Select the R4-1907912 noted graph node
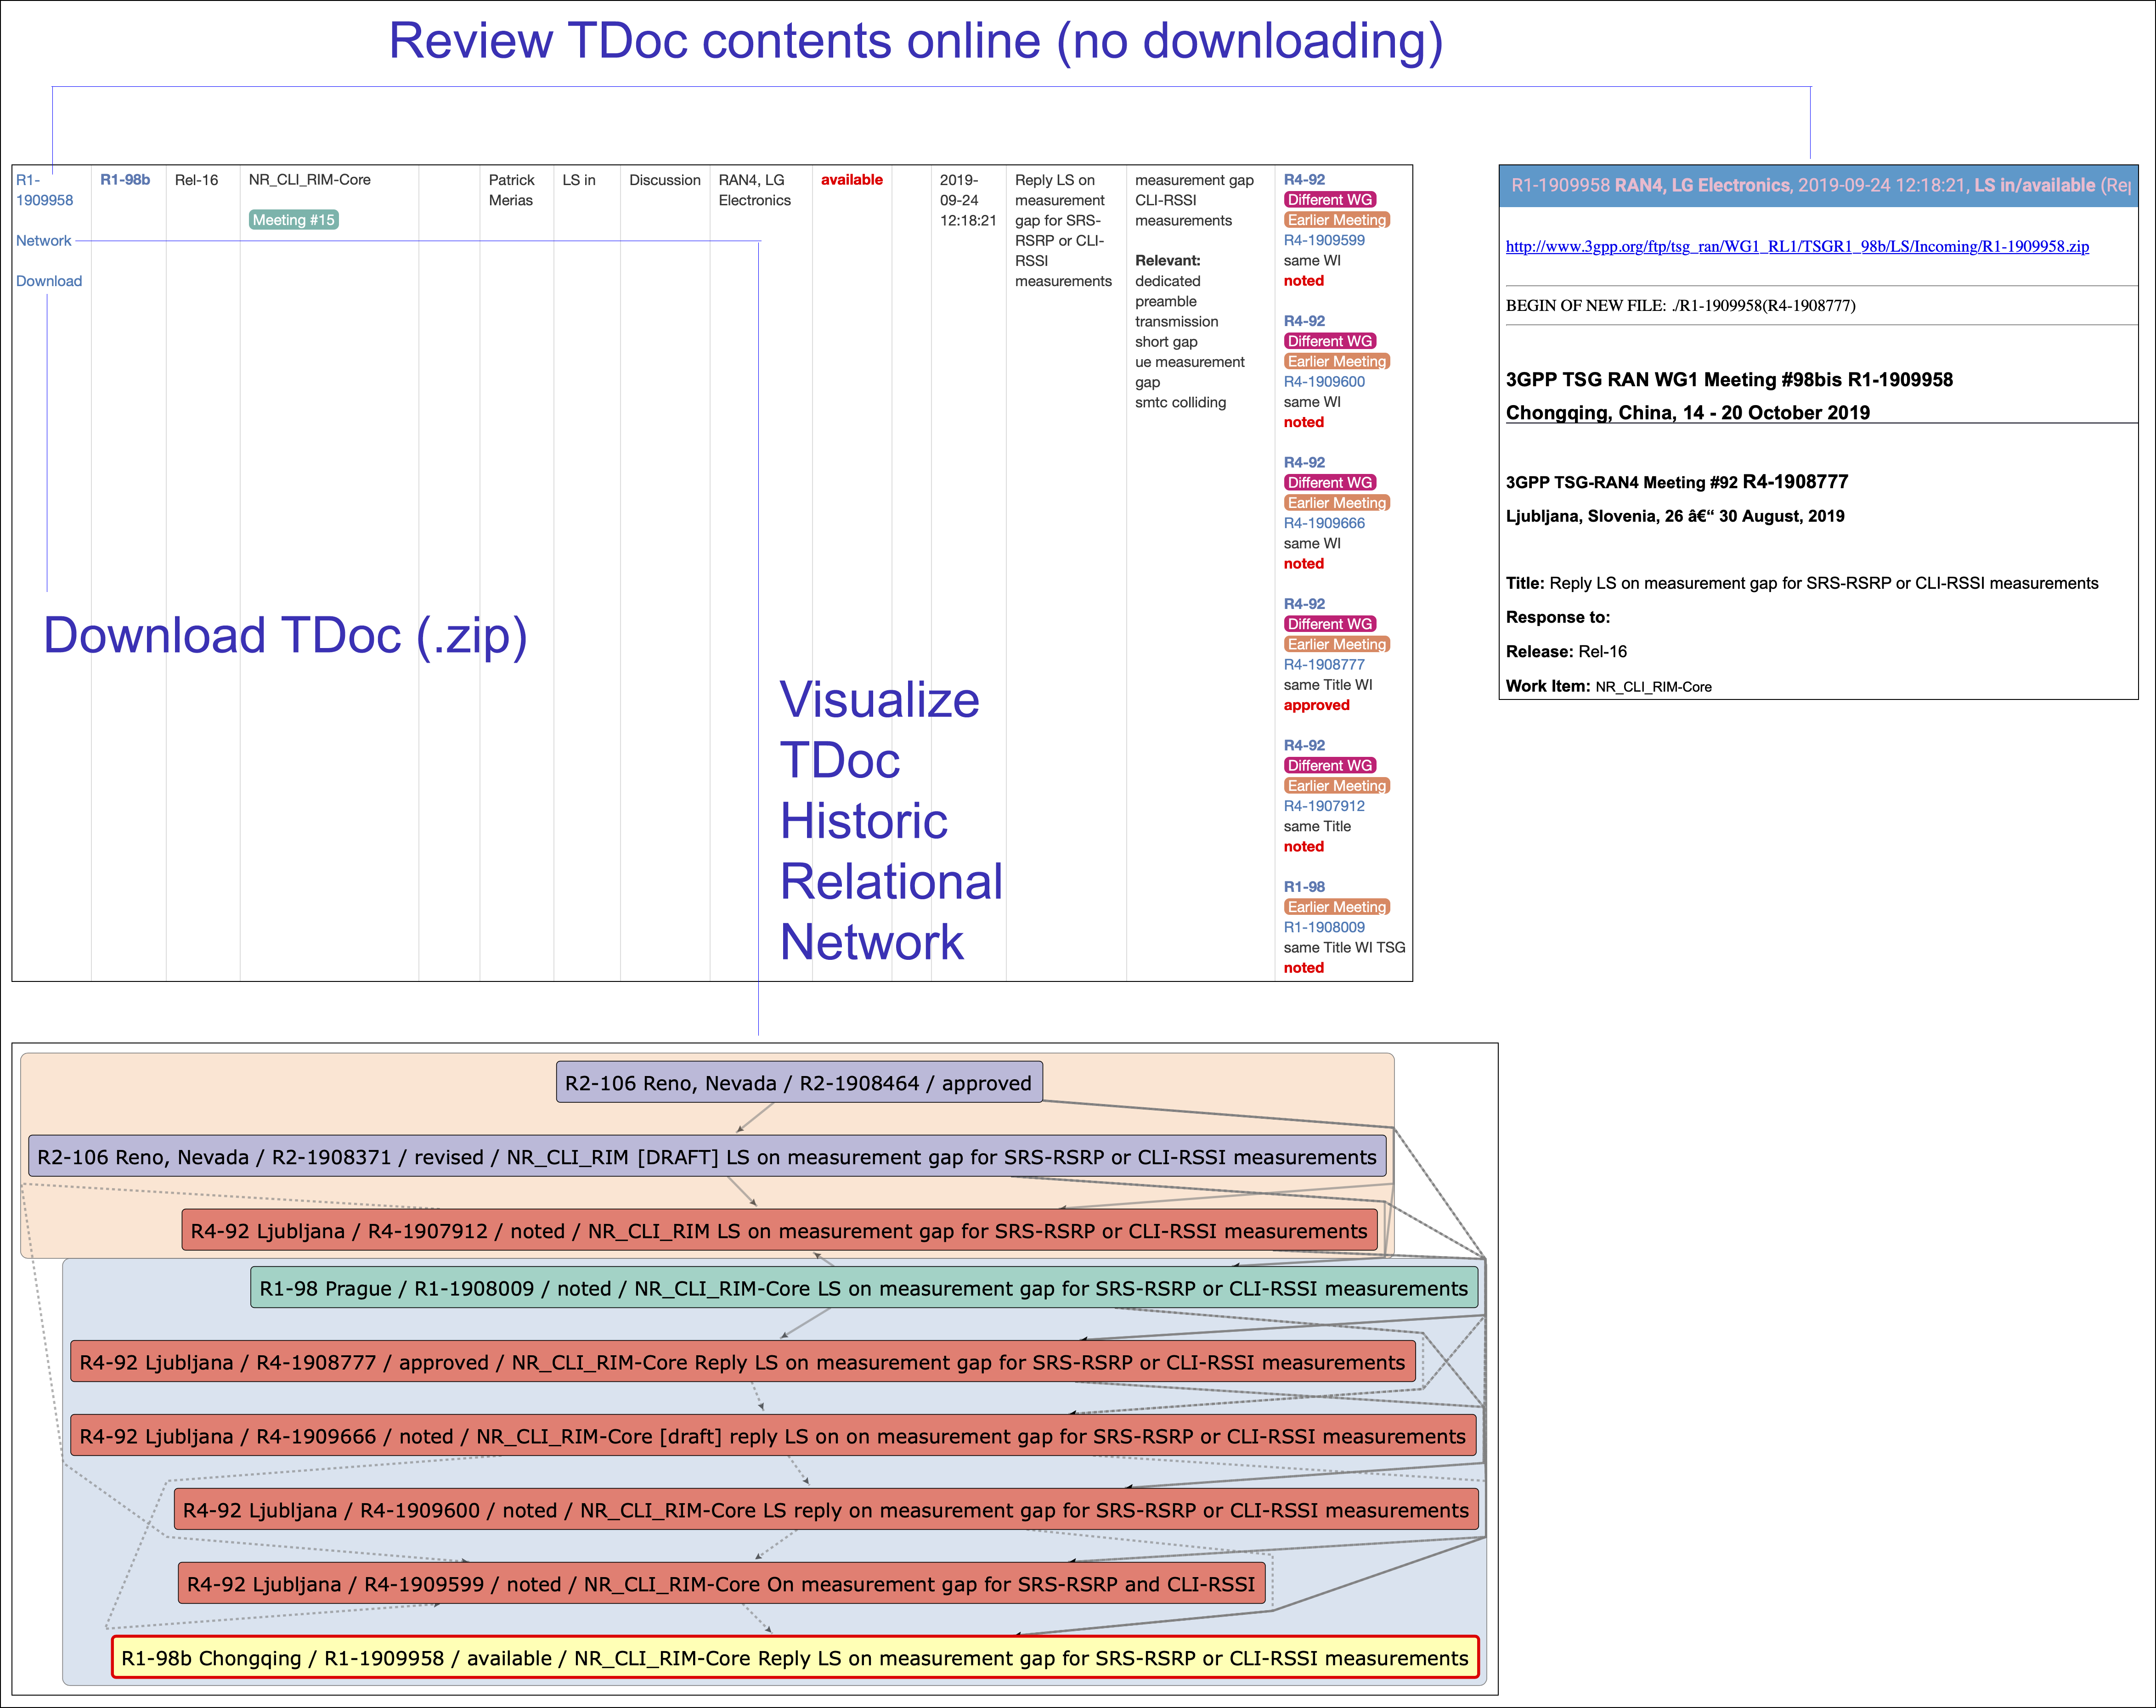Screen dimensions: 2156x1708 tap(779, 1231)
